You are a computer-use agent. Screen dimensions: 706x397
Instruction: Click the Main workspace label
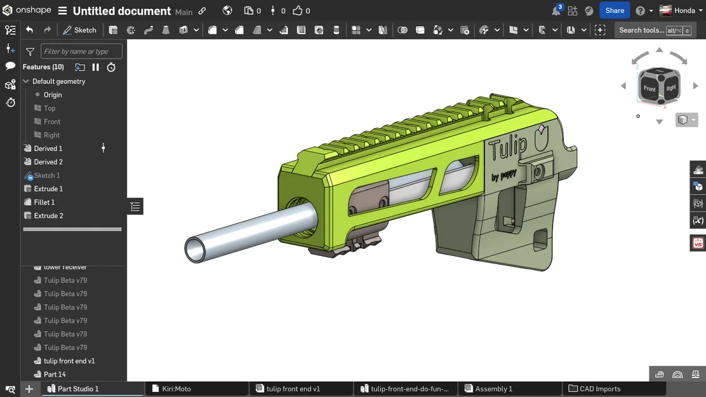(x=183, y=12)
